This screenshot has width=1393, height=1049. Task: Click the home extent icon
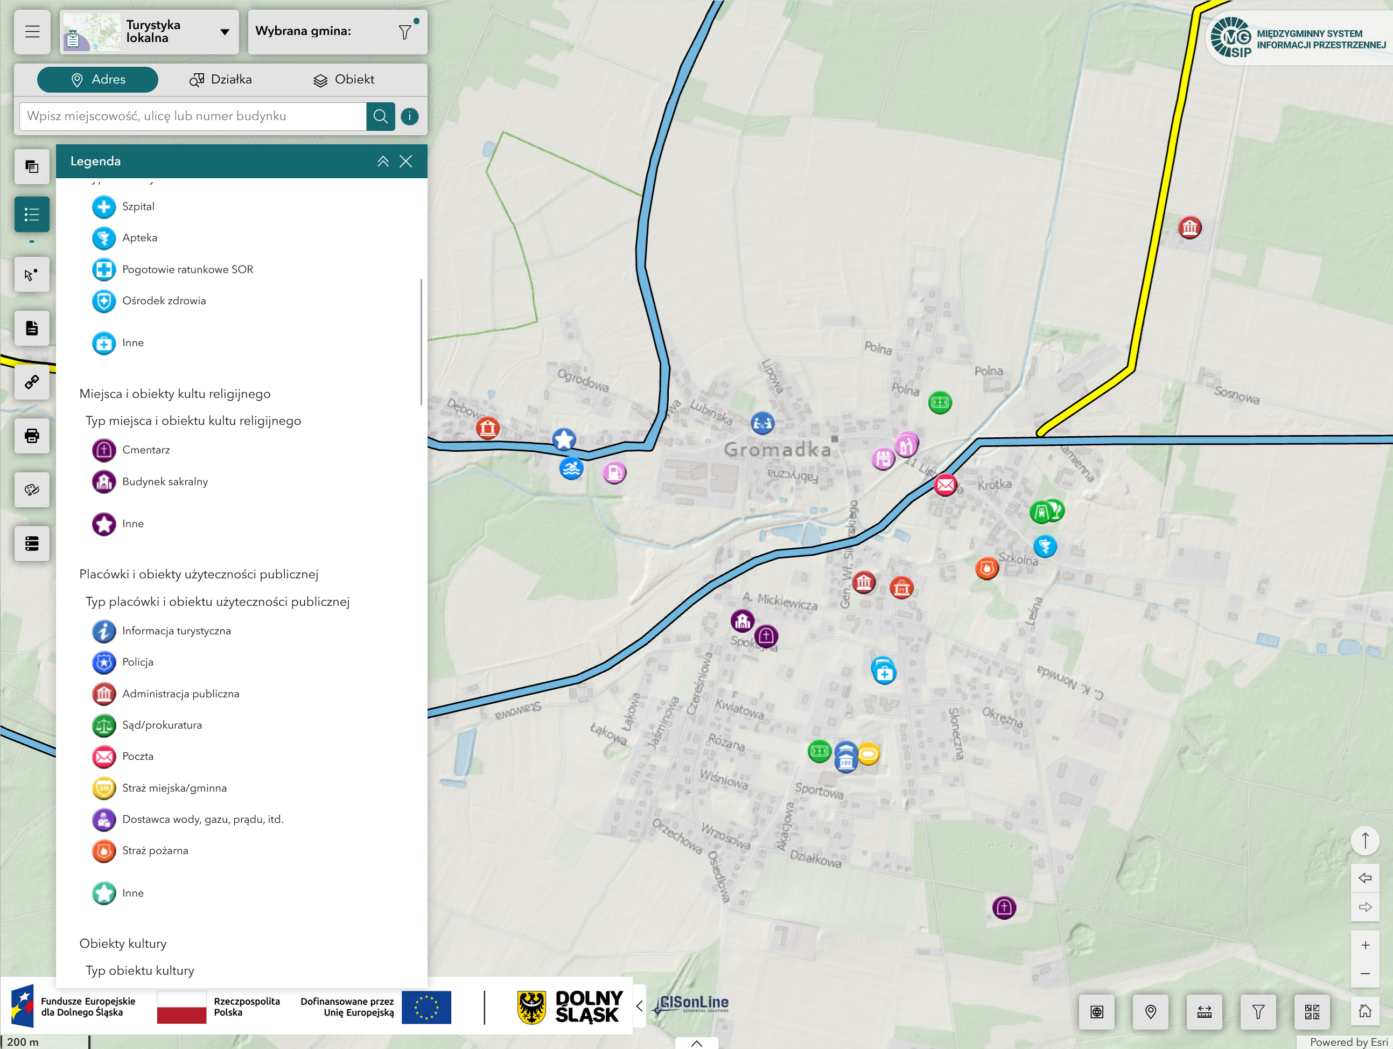click(x=1364, y=1011)
